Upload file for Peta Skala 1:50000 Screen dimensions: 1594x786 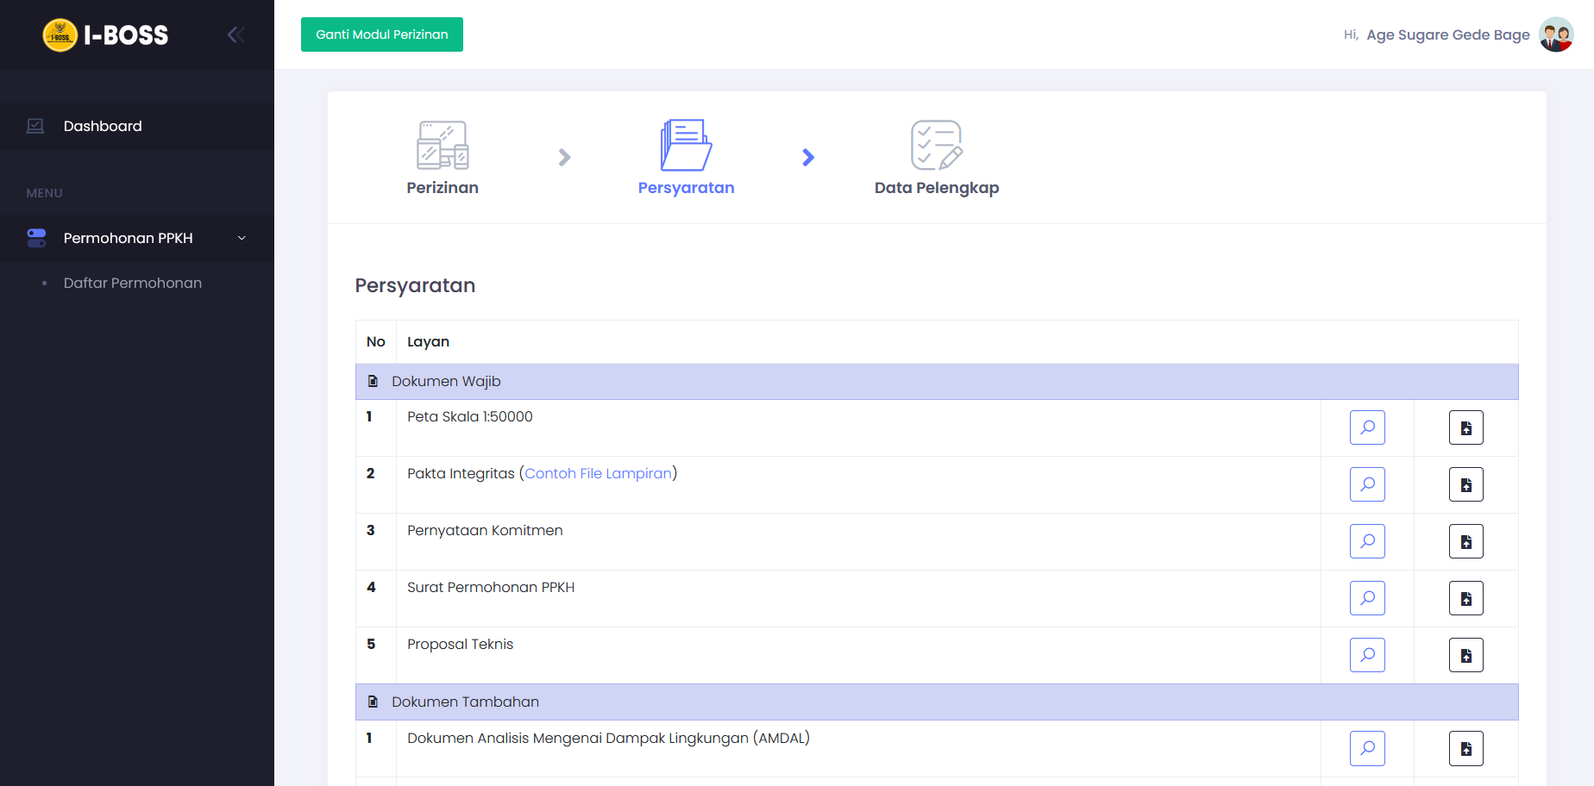[1465, 427]
